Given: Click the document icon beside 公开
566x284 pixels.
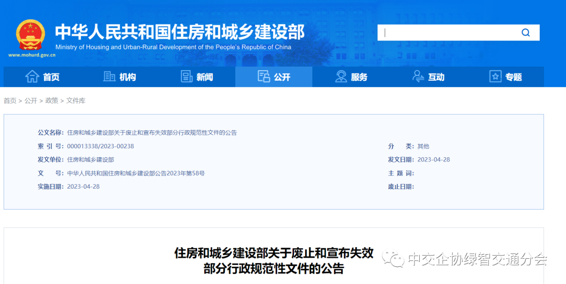Looking at the screenshot, I should coord(264,77).
